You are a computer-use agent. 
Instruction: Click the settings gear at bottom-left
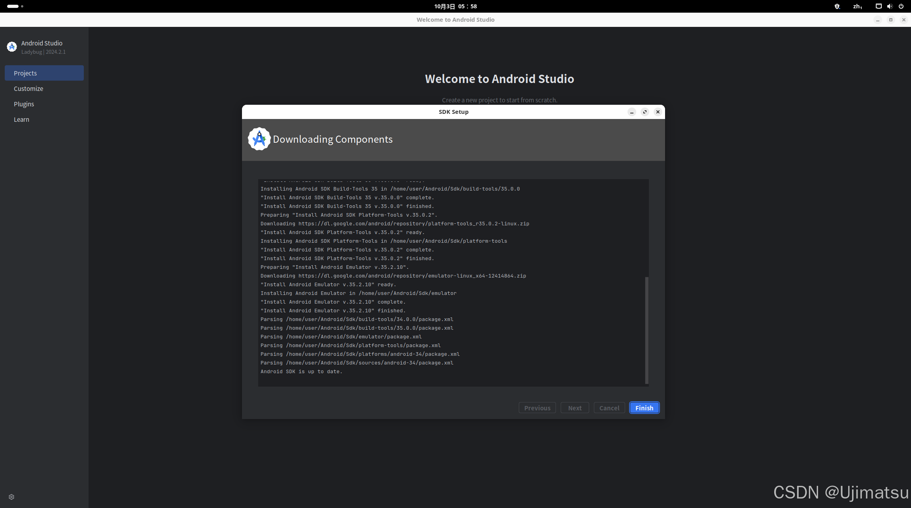pos(11,497)
